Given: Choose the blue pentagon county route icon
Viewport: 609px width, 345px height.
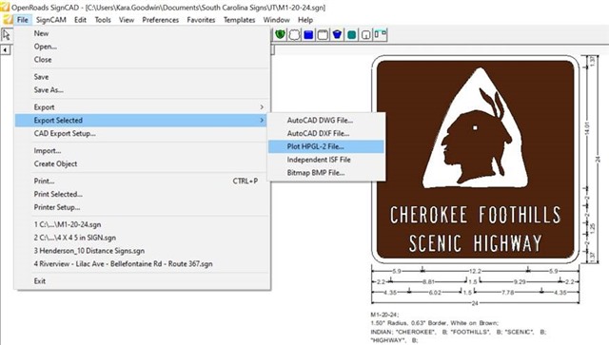Looking at the screenshot, I should point(337,35).
